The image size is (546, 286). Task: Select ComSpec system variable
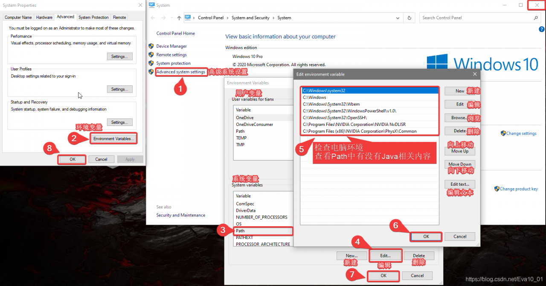[x=264, y=204]
